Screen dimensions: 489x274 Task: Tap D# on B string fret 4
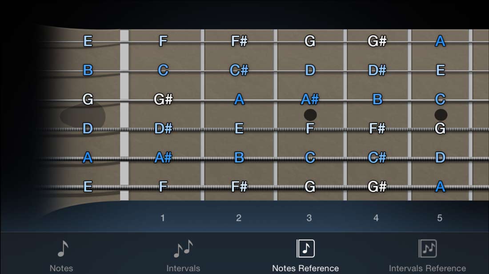(x=377, y=70)
